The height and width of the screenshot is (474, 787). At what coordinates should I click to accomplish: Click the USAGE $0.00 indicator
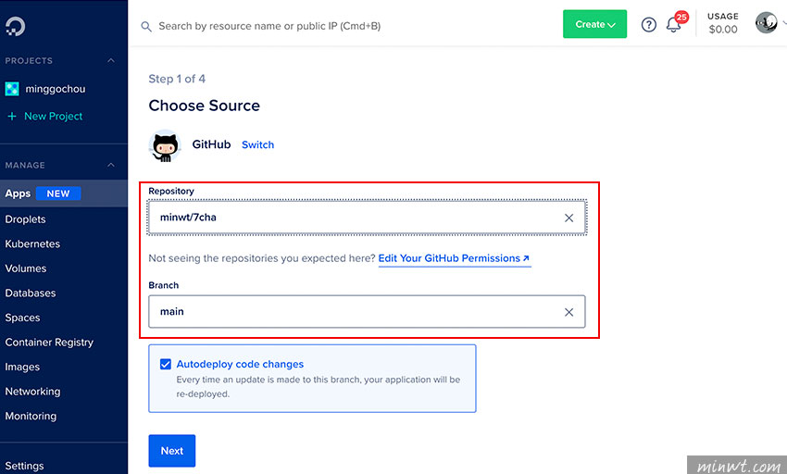click(x=723, y=23)
